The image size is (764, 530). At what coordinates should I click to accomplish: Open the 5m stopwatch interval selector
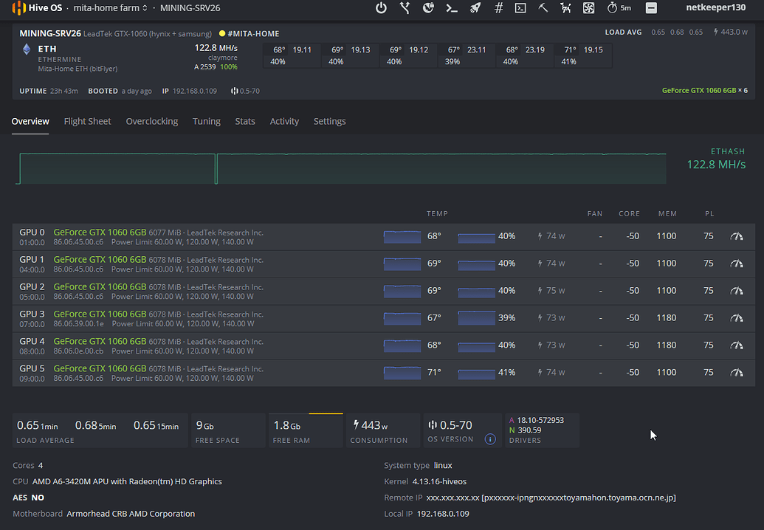(619, 8)
